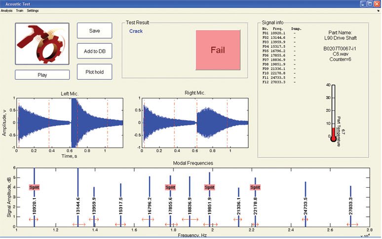This screenshot has width=382, height=239.
Task: Open the Analysis menu
Action: coord(6,10)
